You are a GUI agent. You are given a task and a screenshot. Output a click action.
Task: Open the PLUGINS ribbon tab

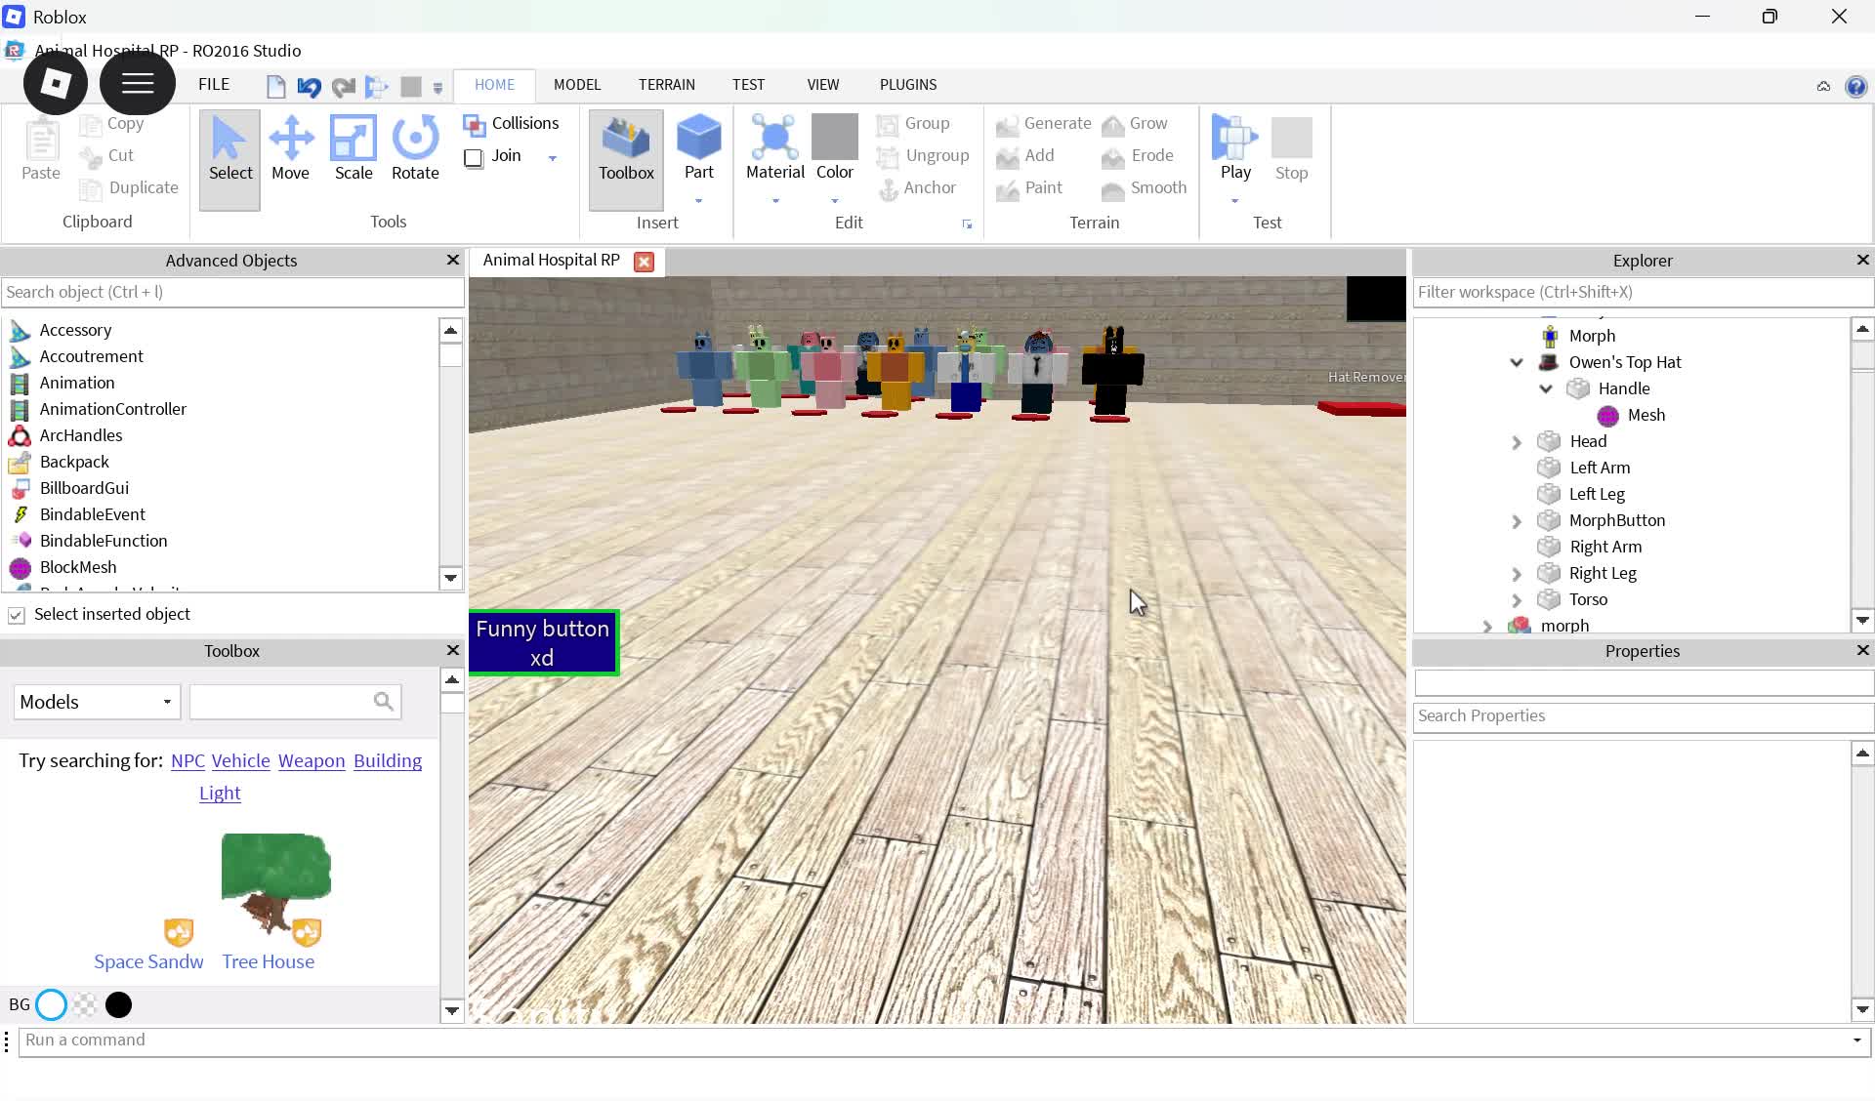pos(908,85)
